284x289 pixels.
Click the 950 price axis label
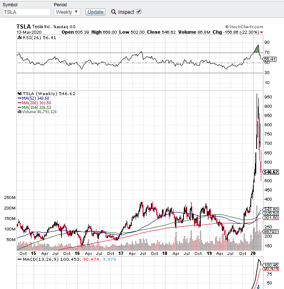(x=268, y=97)
